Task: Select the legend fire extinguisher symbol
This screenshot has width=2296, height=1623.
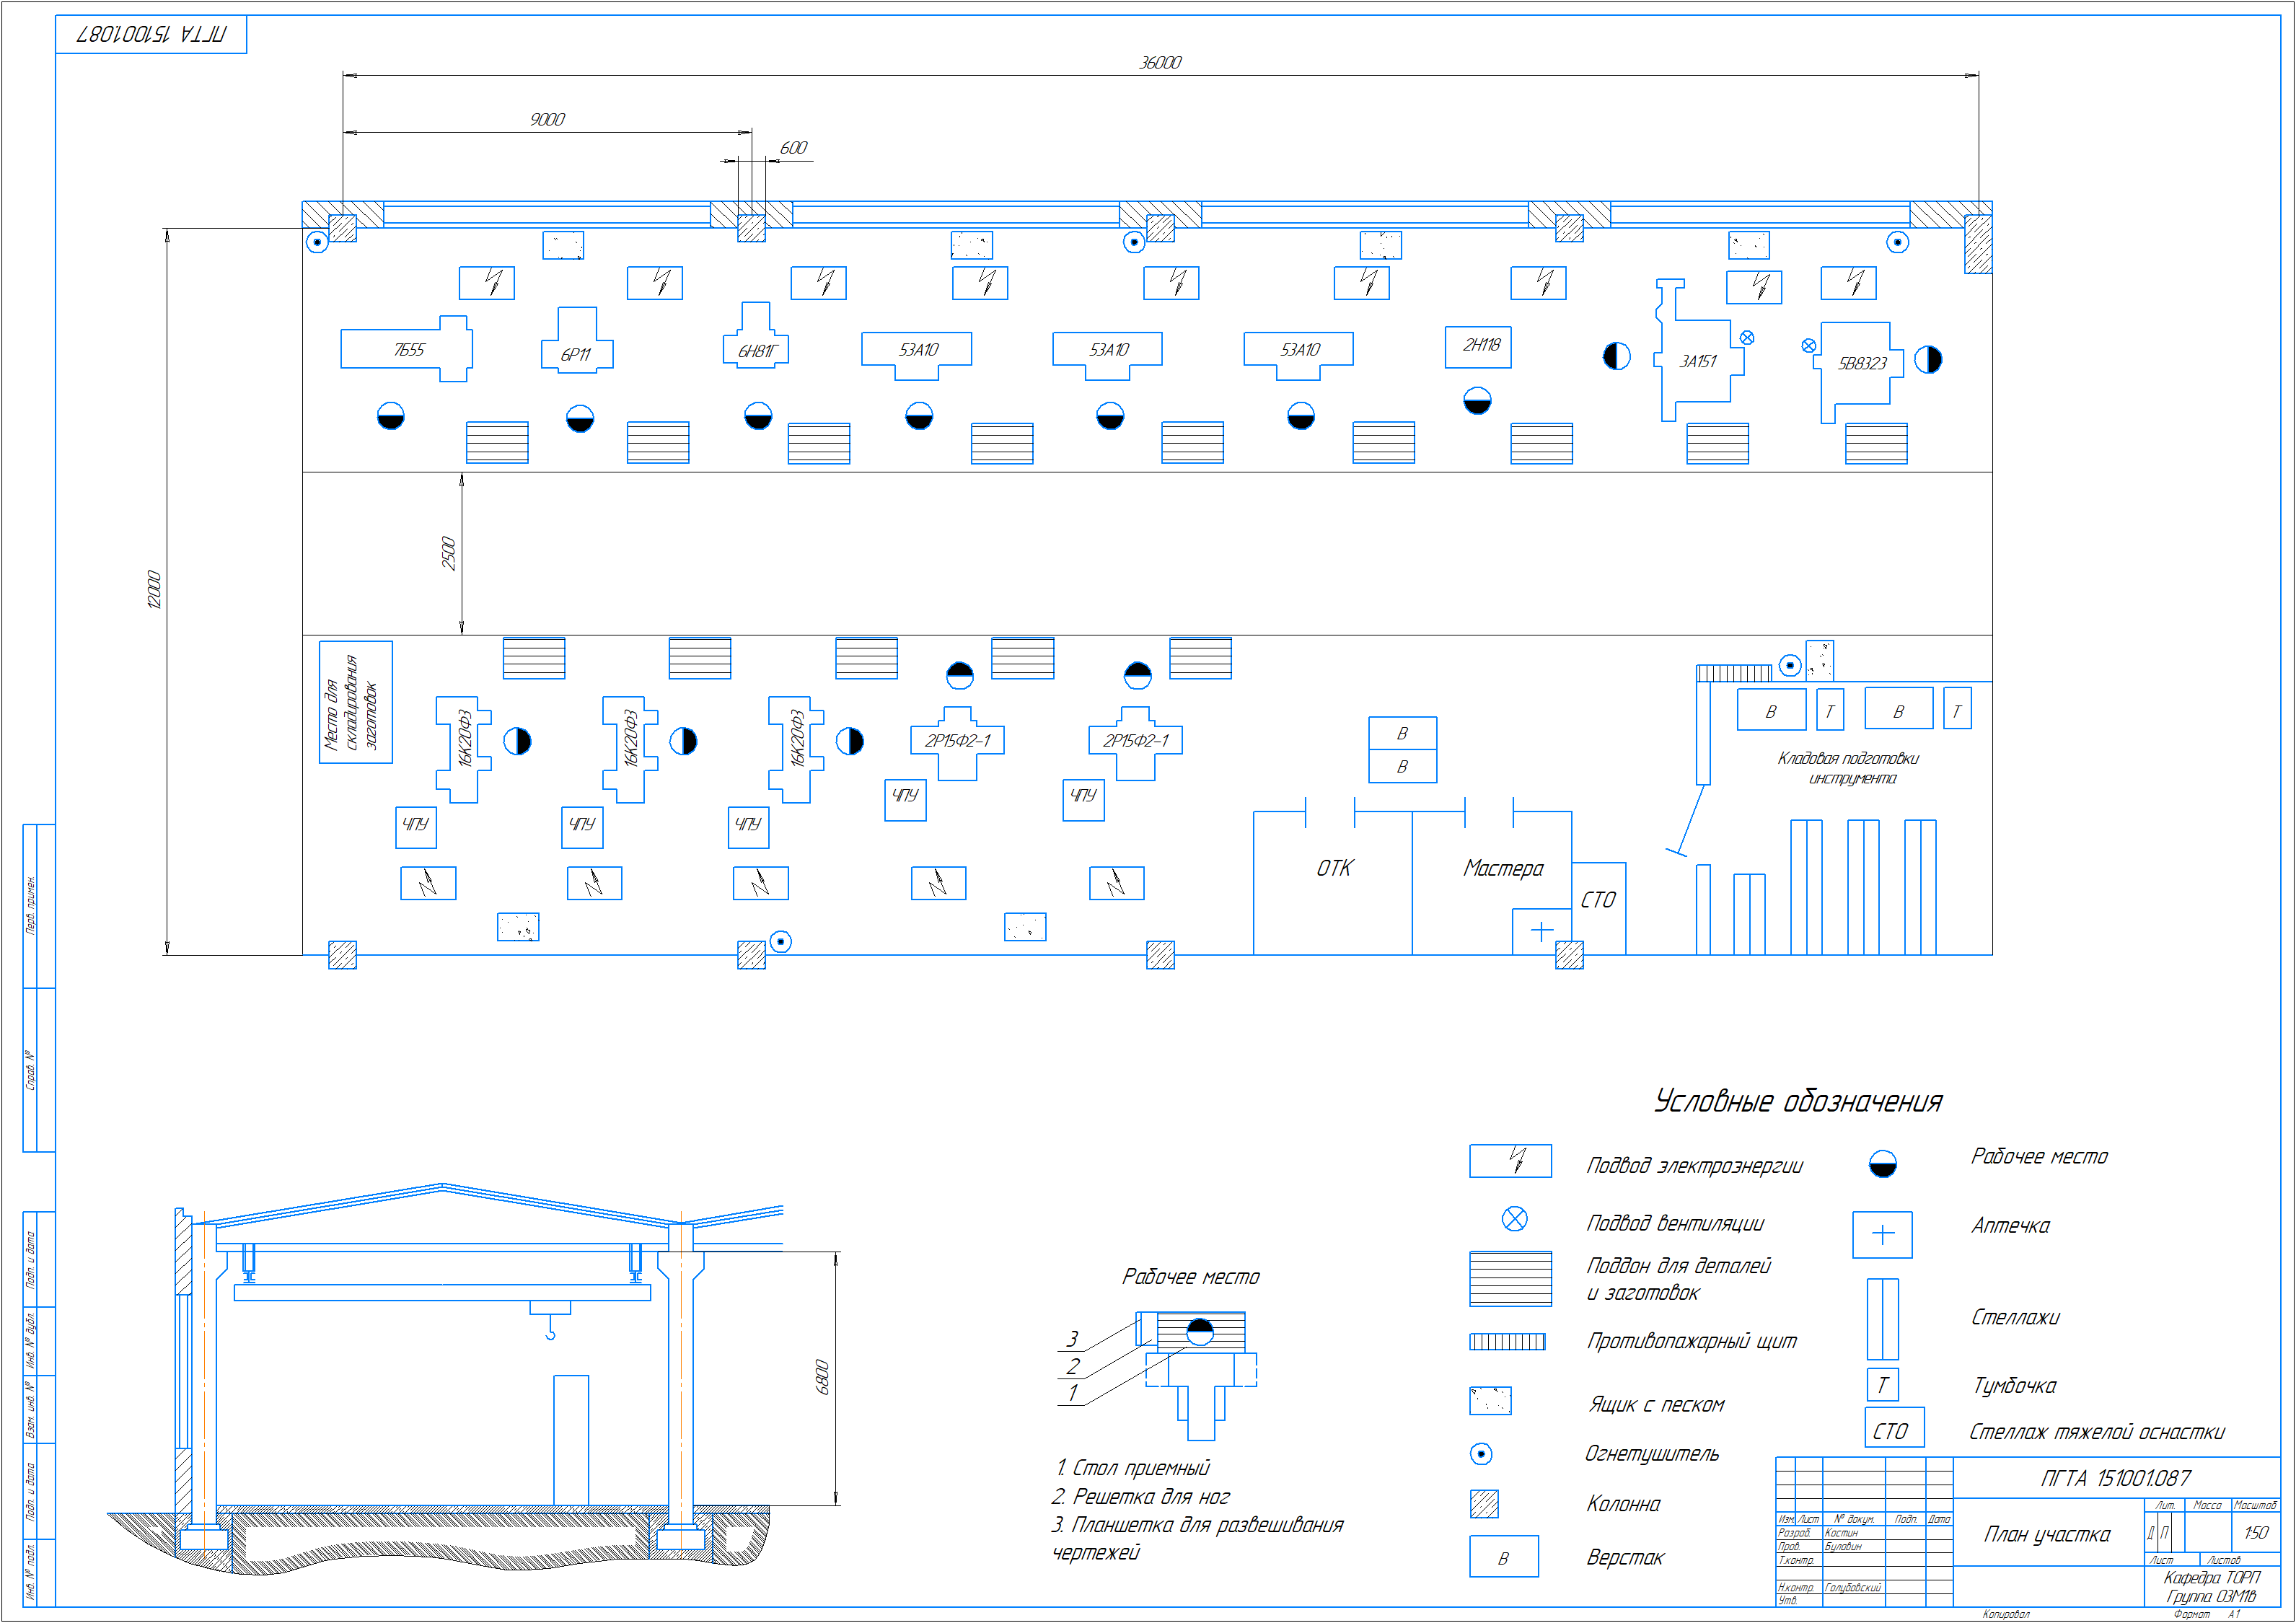Action: tap(1481, 1454)
